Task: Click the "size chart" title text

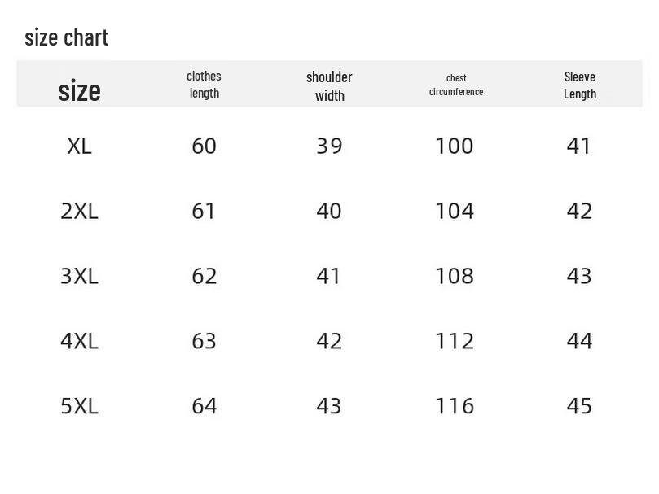Action: [66, 37]
